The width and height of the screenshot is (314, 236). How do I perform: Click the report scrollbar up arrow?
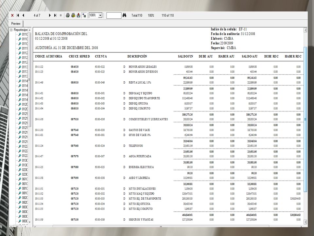click(305, 30)
